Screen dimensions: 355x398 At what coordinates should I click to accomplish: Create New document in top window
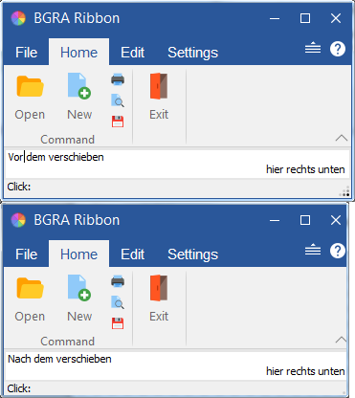(79, 86)
